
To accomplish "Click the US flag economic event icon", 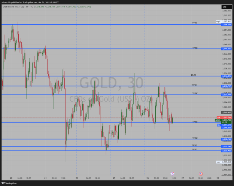I will (x=201, y=174).
